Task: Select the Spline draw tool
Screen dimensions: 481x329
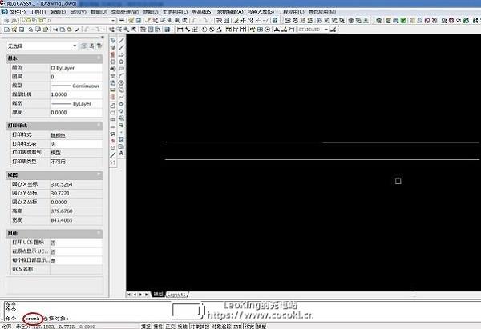Action: [x=122, y=97]
